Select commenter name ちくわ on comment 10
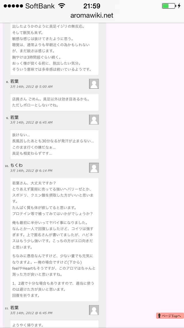The image size is (184, 328). pos(16,165)
